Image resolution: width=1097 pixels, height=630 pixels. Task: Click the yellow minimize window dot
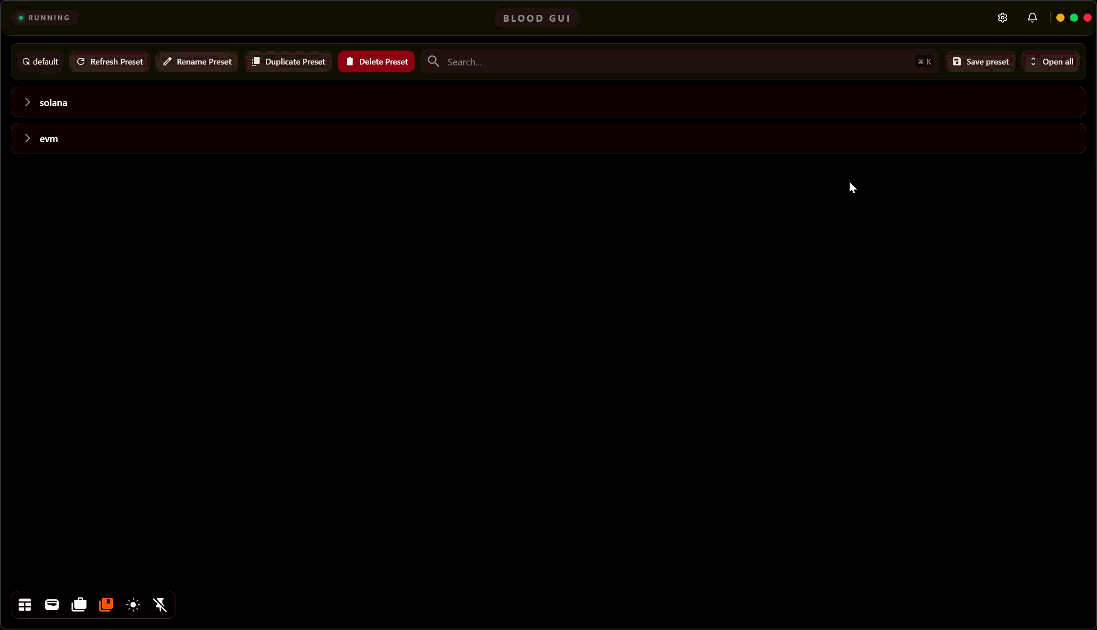pyautogui.click(x=1060, y=18)
